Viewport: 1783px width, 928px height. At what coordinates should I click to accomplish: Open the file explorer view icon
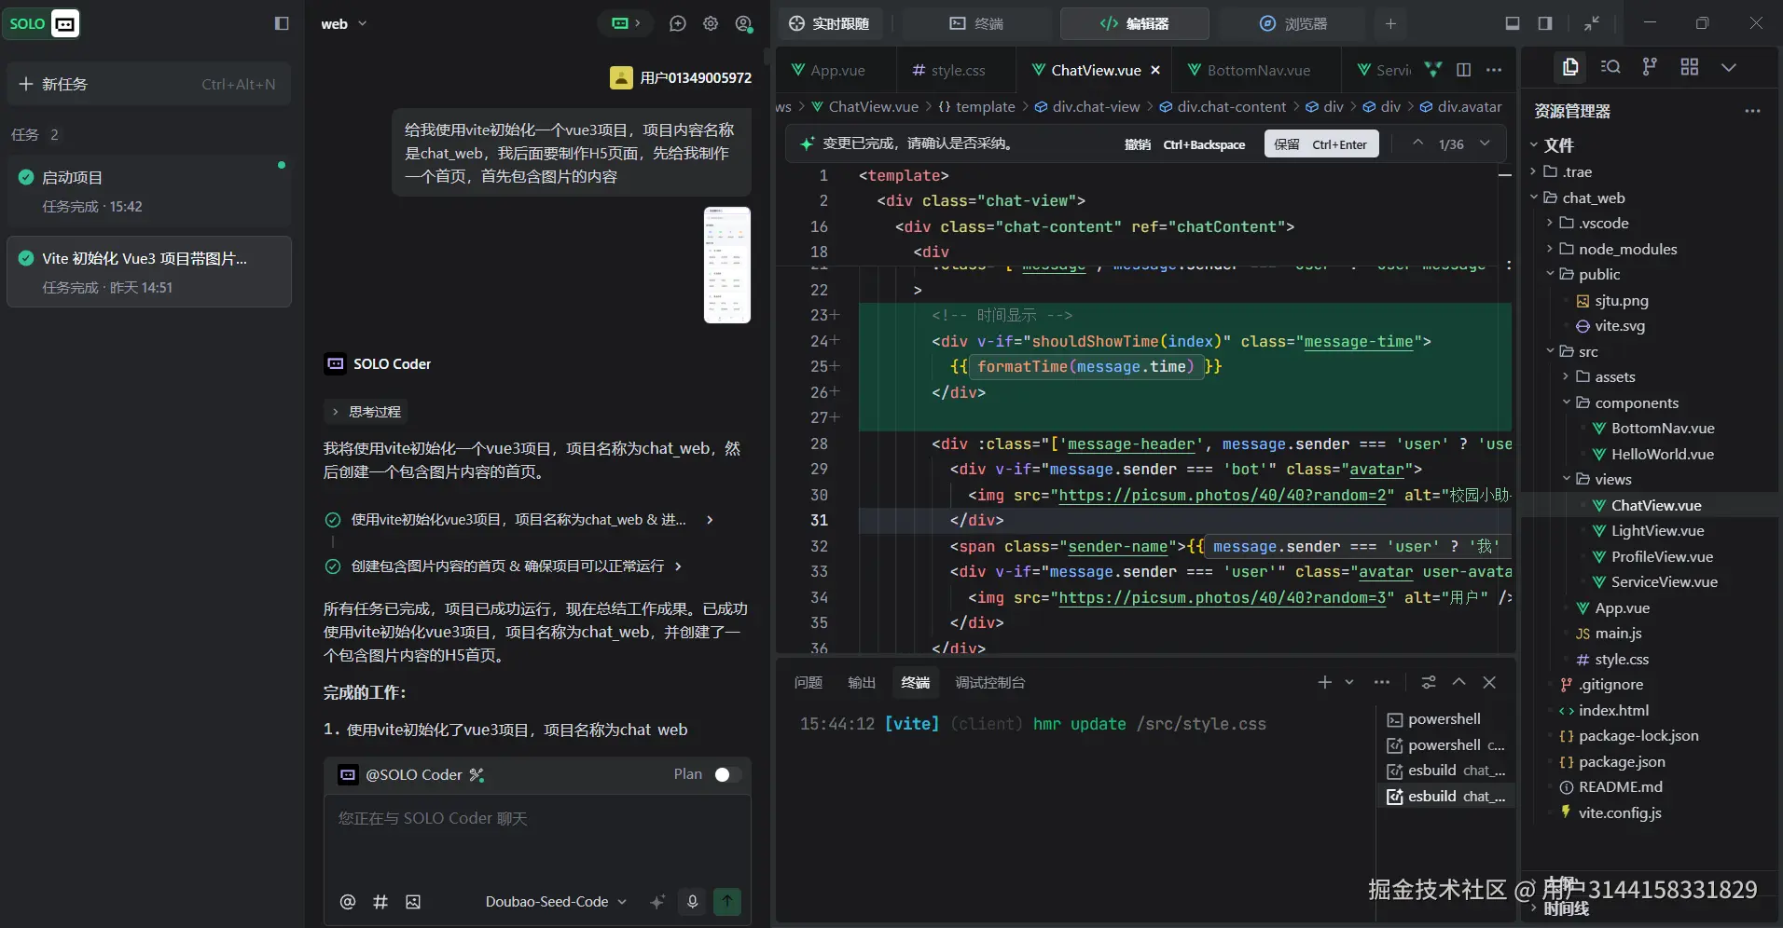tap(1570, 67)
